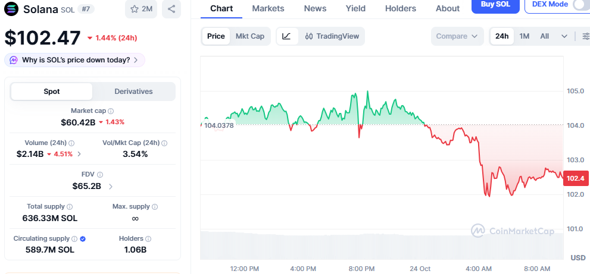Expand Volume (24h) details chevron
The image size is (590, 274).
[79, 154]
